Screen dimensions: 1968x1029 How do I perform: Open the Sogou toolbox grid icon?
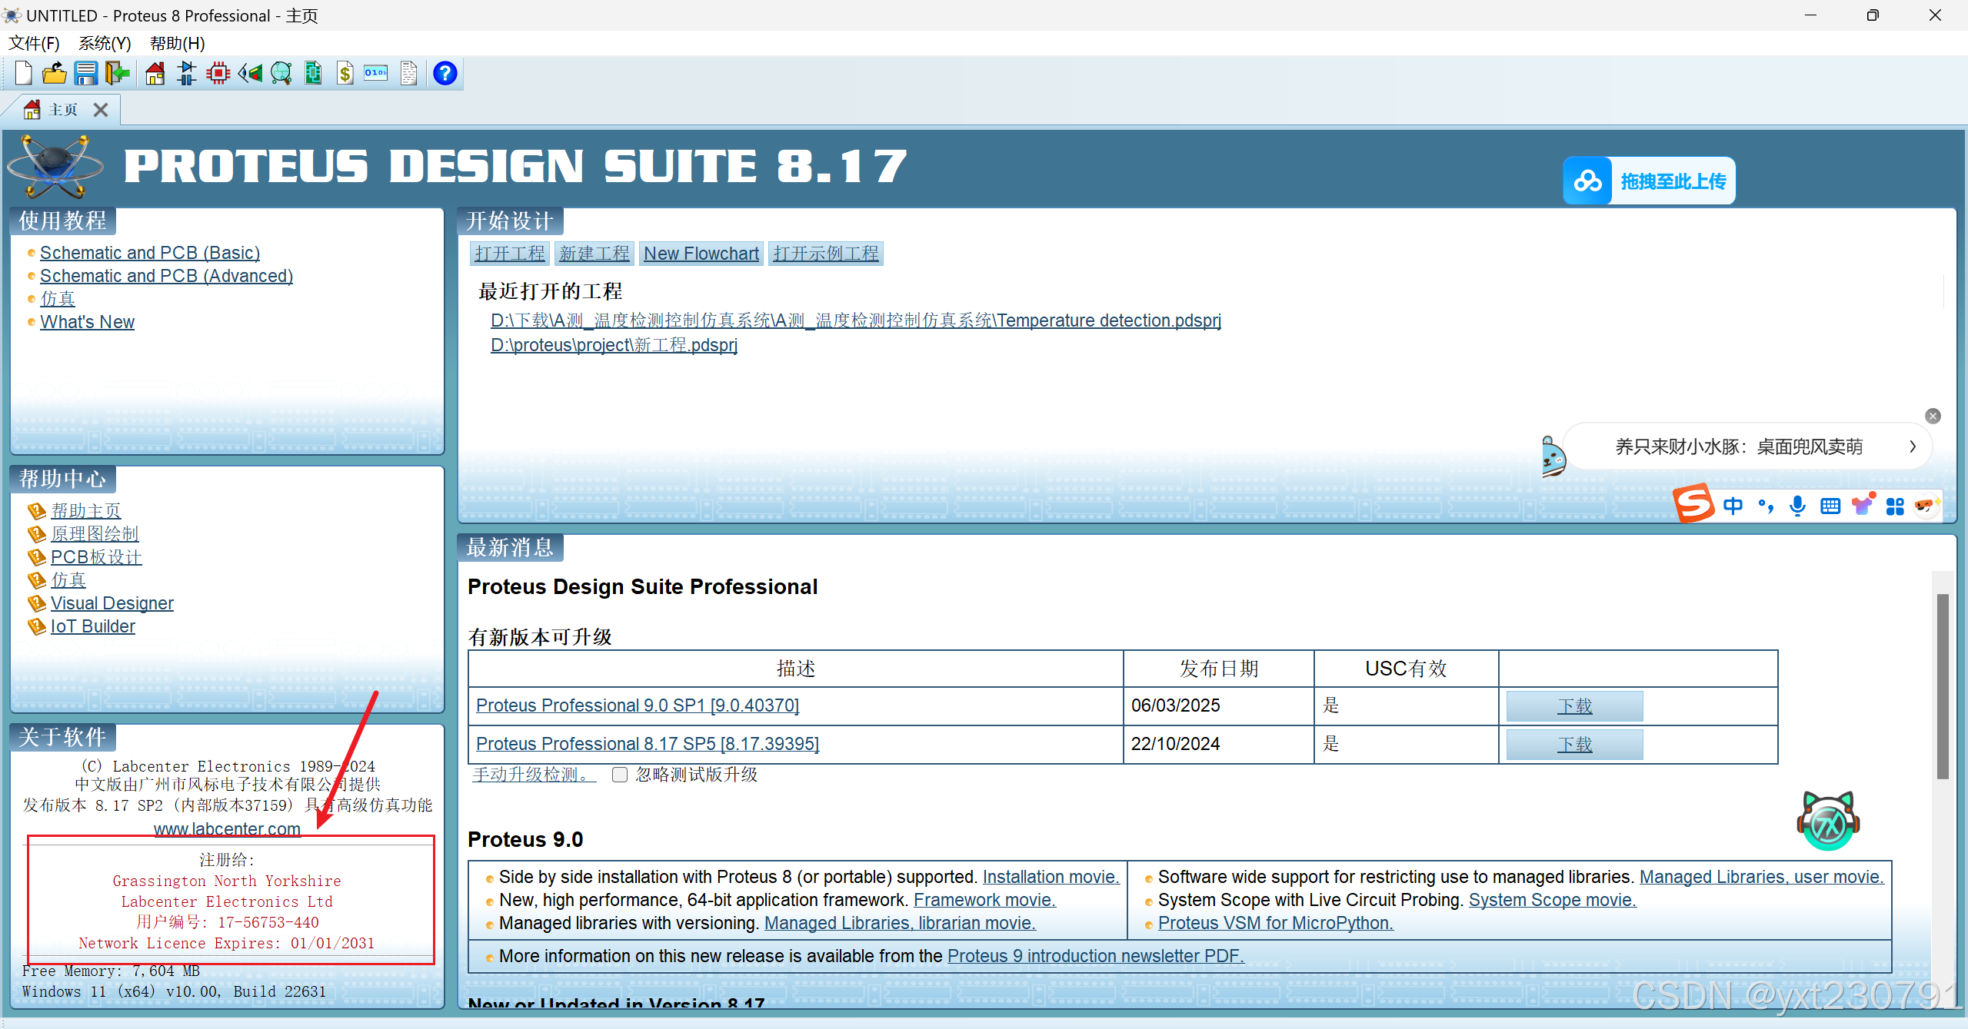click(1895, 506)
